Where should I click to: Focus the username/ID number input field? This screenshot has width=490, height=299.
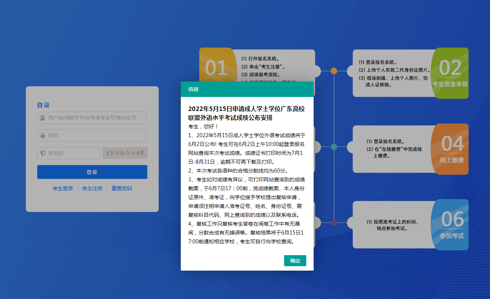(92, 118)
